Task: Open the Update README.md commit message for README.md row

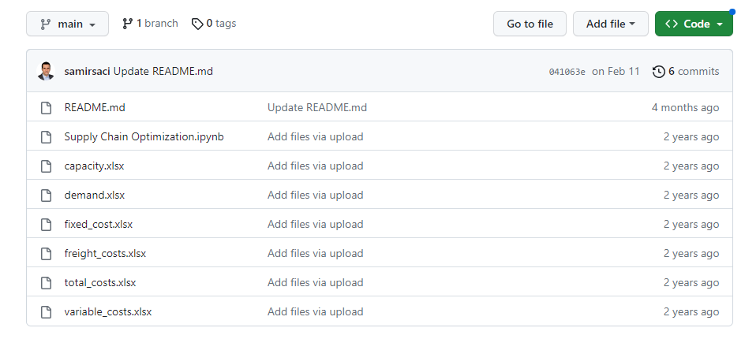Action: (x=317, y=107)
